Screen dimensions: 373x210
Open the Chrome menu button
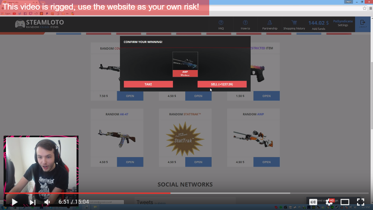coord(371,8)
